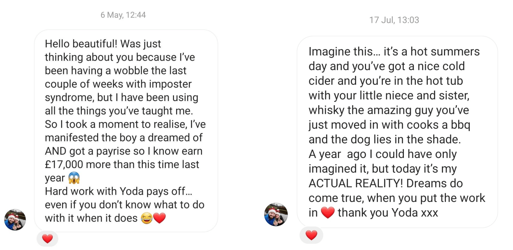Click the shocked face emoji after "year"
Viewport: 513px width, 250px height.
click(74, 178)
